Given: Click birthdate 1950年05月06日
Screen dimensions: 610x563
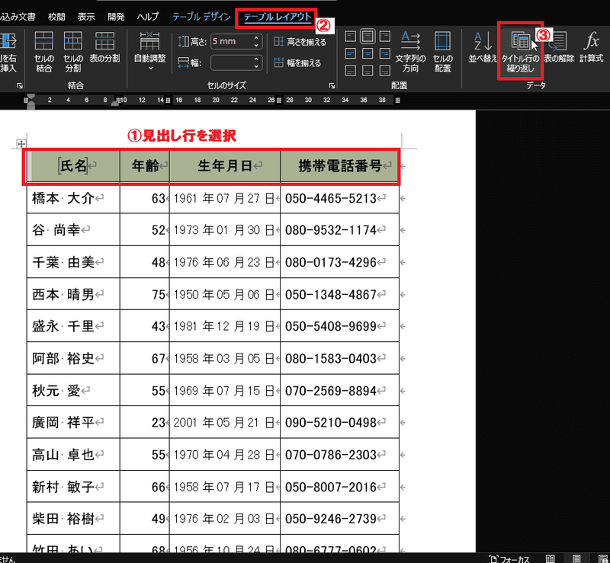Looking at the screenshot, I should [x=225, y=294].
